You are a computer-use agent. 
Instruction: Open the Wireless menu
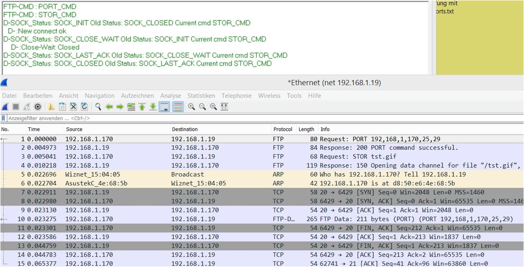click(269, 95)
